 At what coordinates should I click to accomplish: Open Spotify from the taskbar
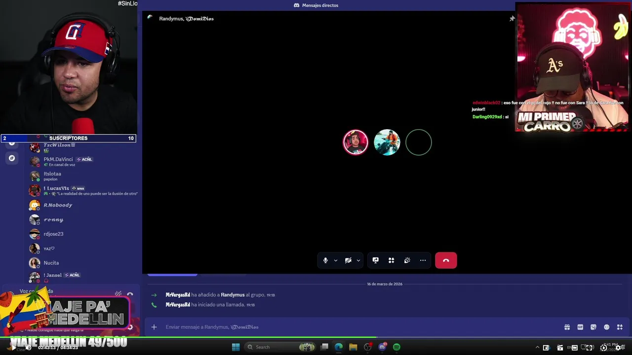396,347
